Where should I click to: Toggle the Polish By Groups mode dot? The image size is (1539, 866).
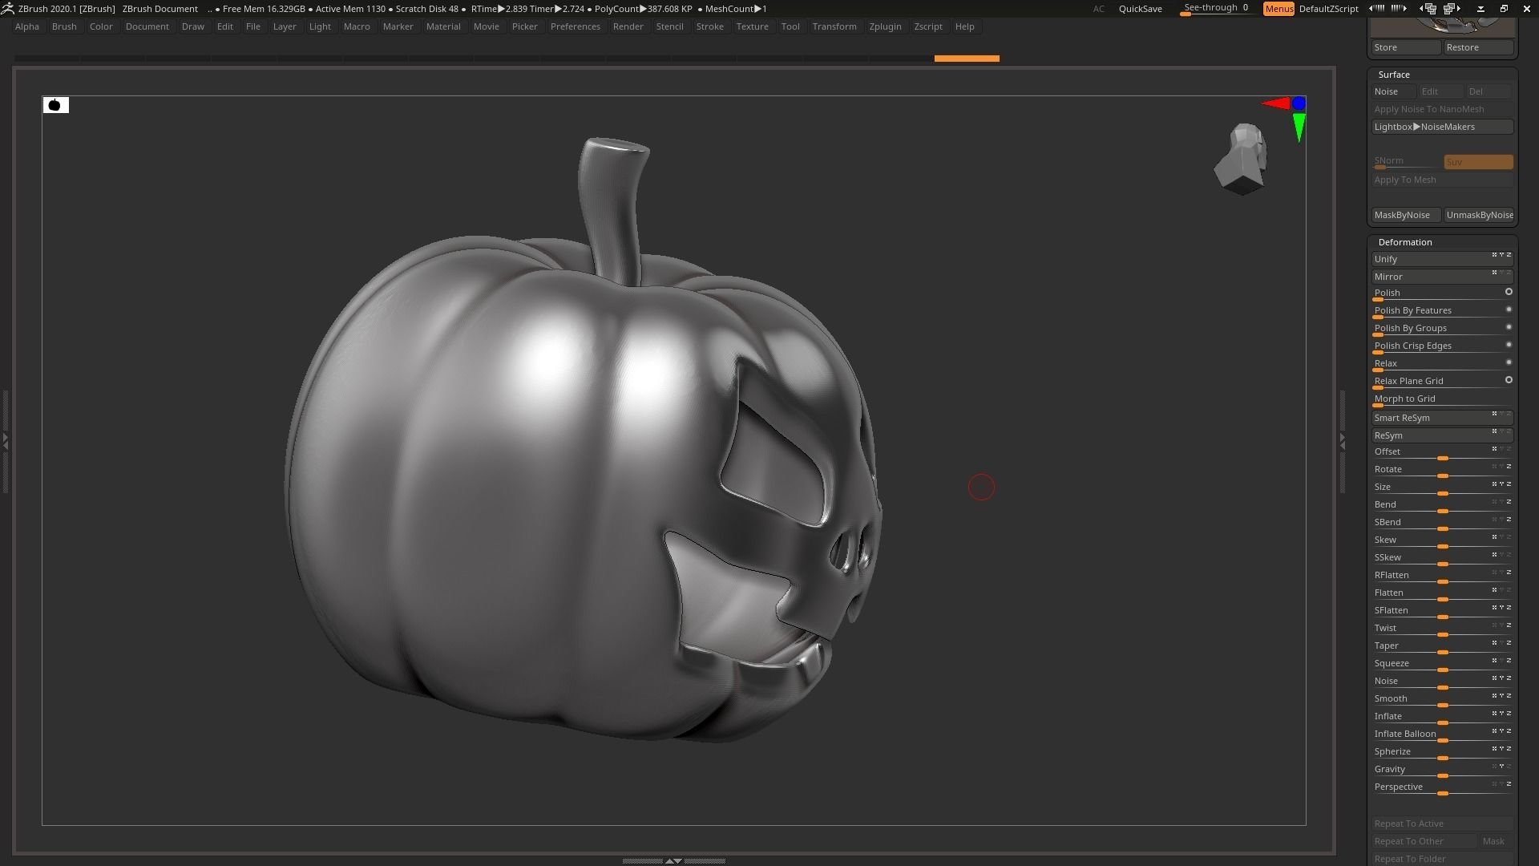1509,327
